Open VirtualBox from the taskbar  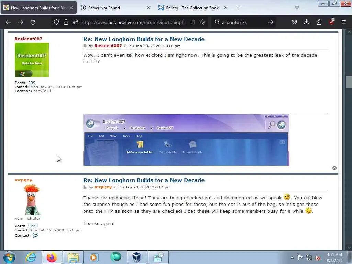coord(137,257)
